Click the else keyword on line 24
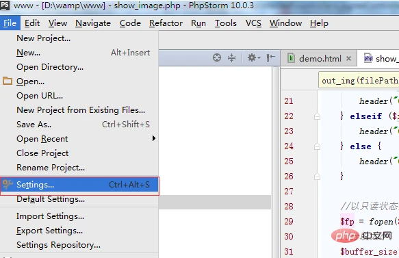The image size is (399, 258). pos(361,146)
